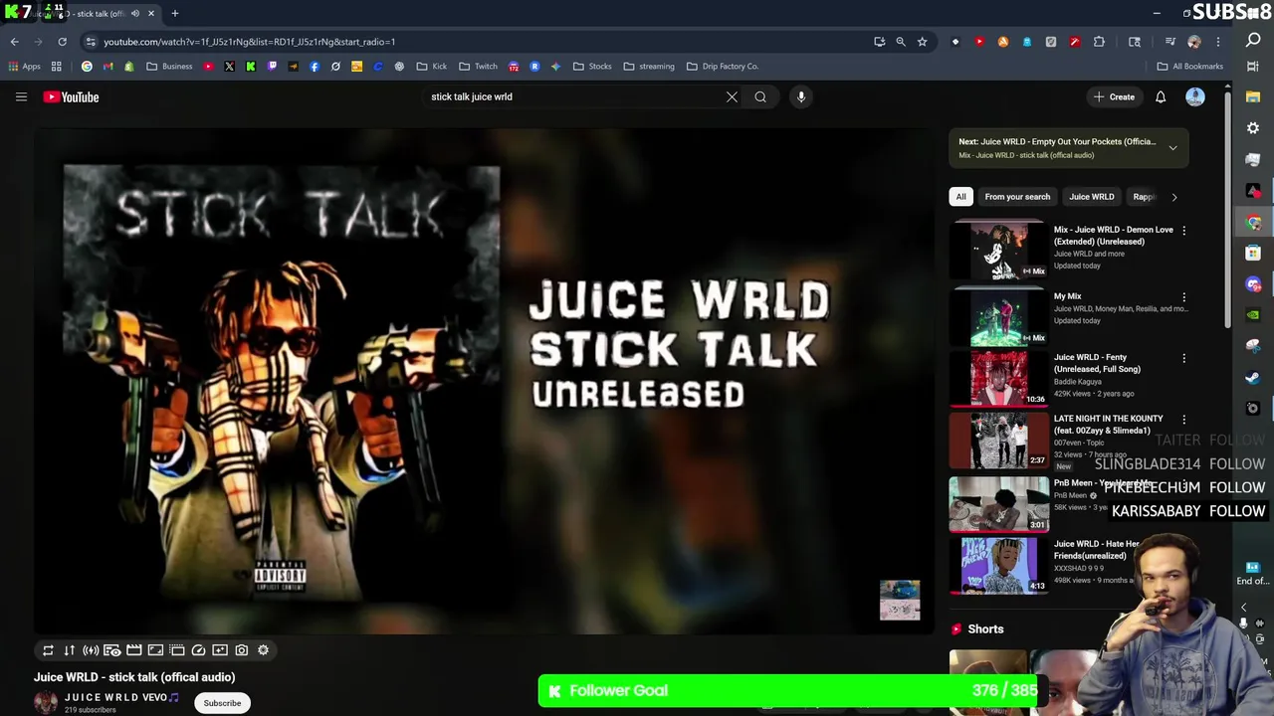The image size is (1274, 716).
Task: Open the 'Demon Love (Extended)' mix thumbnail
Action: [999, 250]
